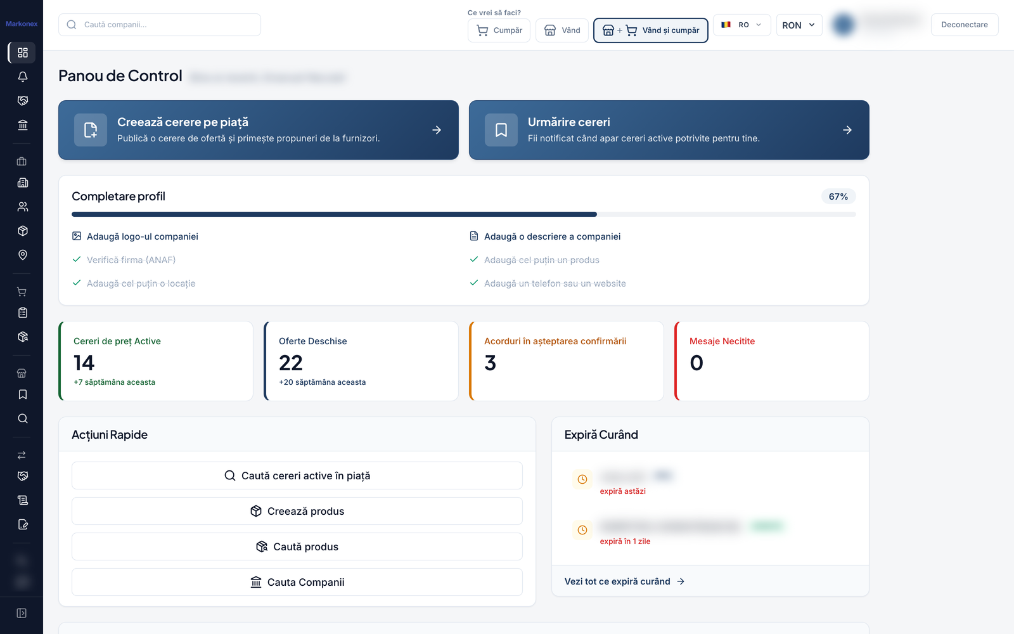The height and width of the screenshot is (634, 1014).
Task: Open the bank building sidebar icon
Action: tap(22, 125)
